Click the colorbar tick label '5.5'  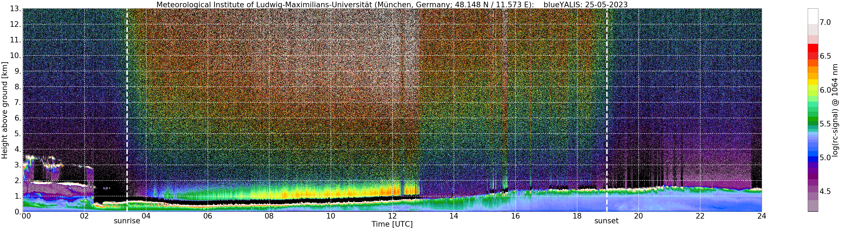pyautogui.click(x=825, y=124)
